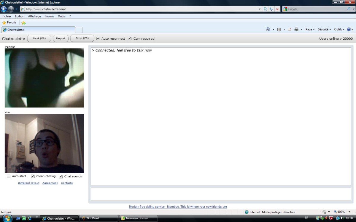Click the Add to Favorites bar icon
Image resolution: width=356 pixels, height=222 pixels.
coord(23,22)
